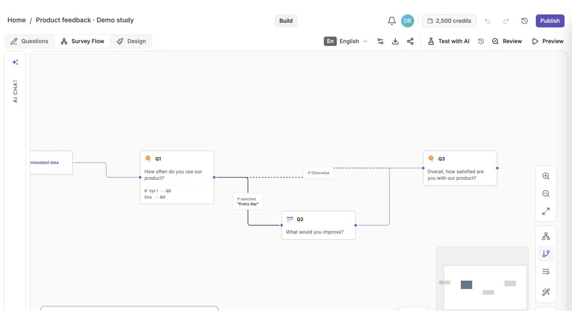Zoom out on the flow canvas
Screen dimensions: 572x321
pyautogui.click(x=546, y=194)
